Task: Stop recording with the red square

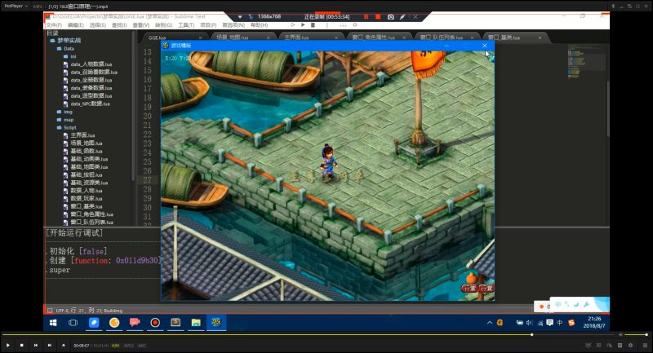Action: tap(378, 17)
